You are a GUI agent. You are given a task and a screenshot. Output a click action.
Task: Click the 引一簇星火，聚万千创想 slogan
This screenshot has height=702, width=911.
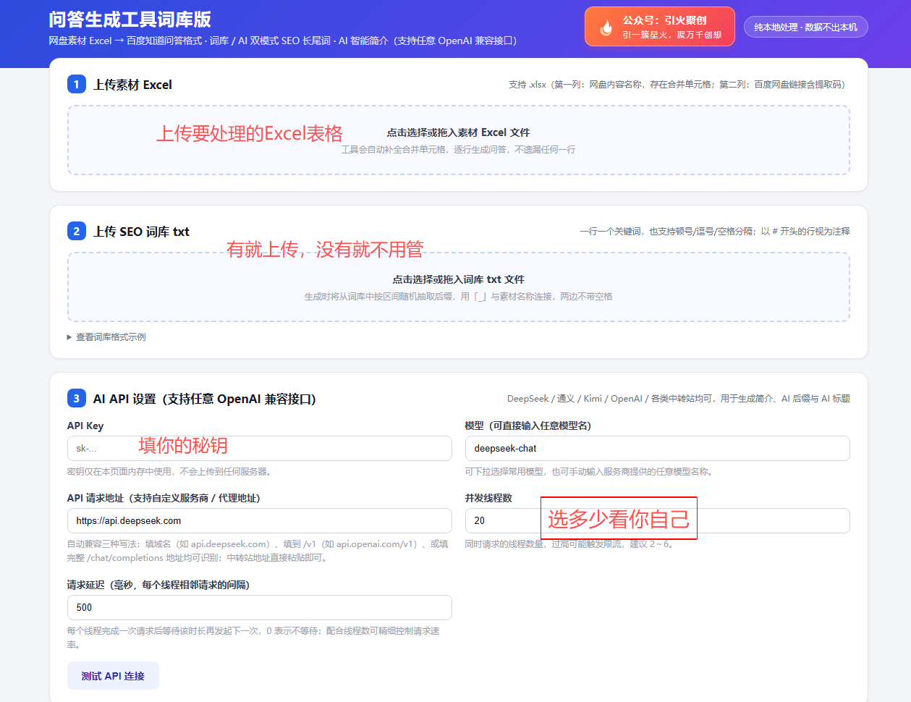coord(671,35)
